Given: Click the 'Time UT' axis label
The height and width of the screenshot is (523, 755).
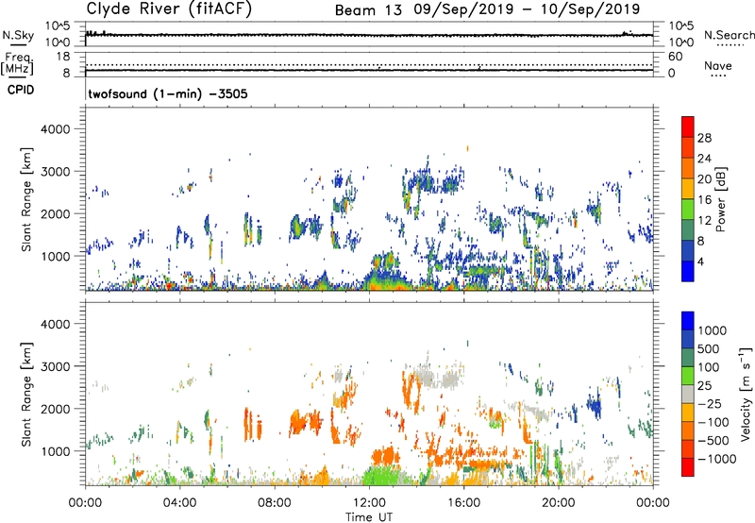Looking at the screenshot, I should 369,517.
